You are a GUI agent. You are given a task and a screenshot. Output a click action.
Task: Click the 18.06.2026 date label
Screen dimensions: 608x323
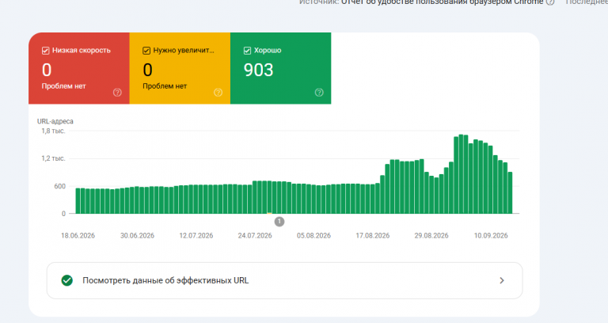coord(78,235)
